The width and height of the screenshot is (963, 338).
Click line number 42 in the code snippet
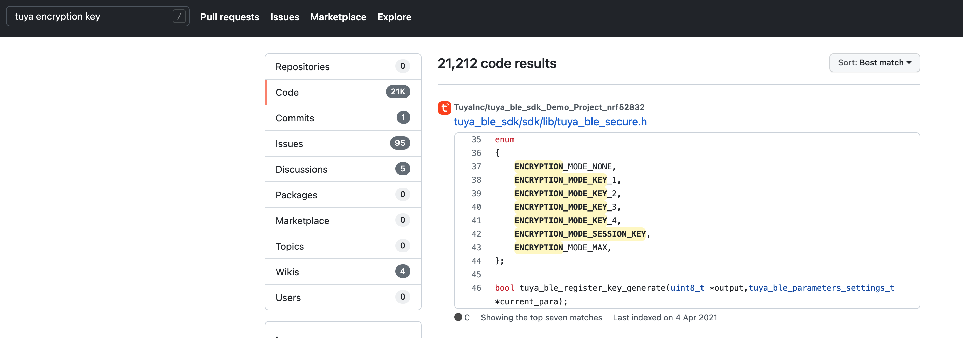point(476,234)
